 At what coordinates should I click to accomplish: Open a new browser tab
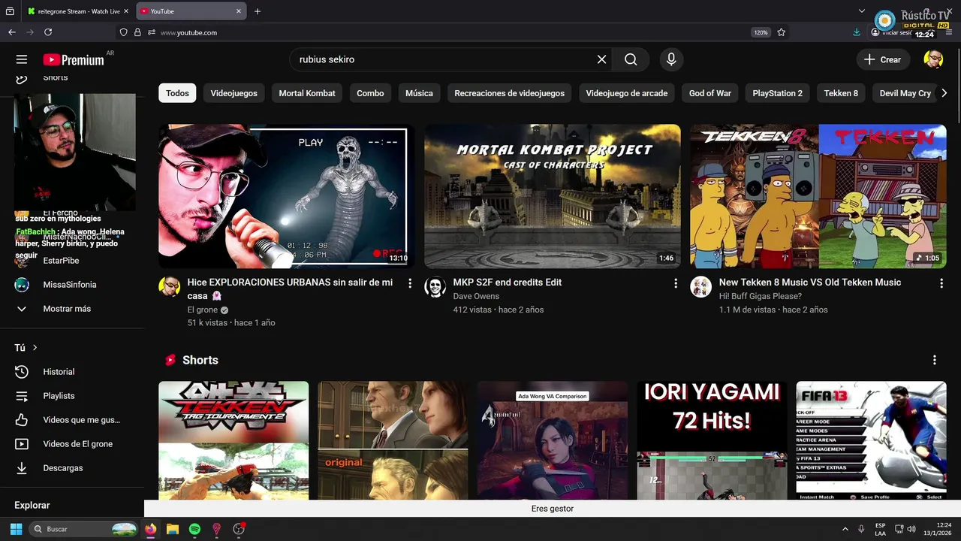click(x=258, y=11)
